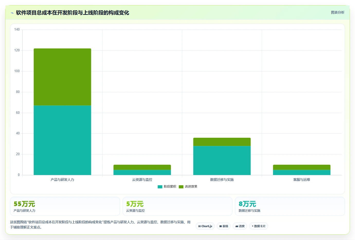Click the 图表分析 label in the header
Screen dimensions: 355x240
click(338, 12)
